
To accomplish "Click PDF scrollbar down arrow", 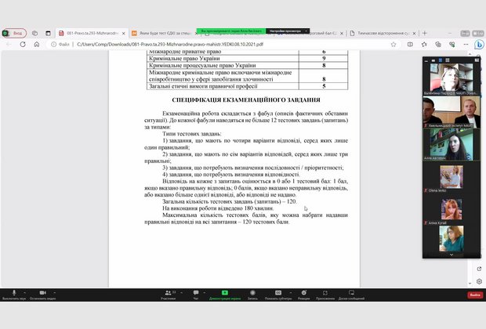I will 470,283.
